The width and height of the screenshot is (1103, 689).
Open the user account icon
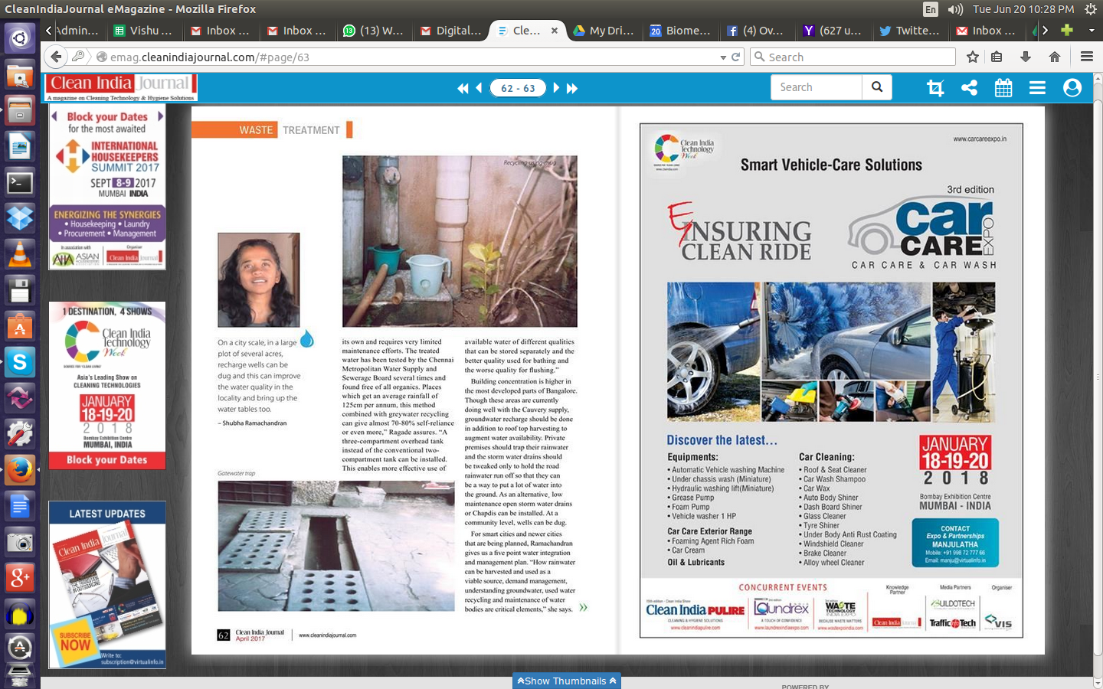[x=1072, y=88]
